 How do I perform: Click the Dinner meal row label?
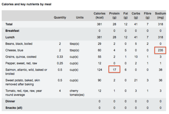click(x=10, y=101)
